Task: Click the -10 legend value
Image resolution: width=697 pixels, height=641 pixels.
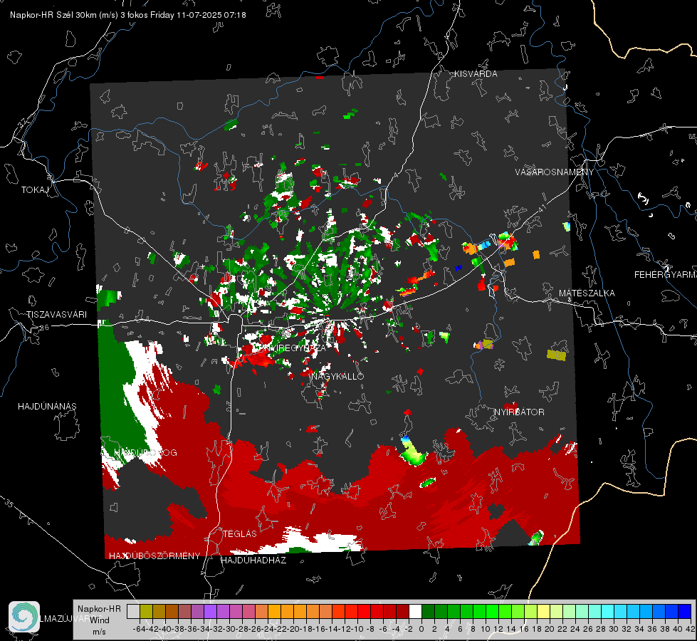Action: [357, 629]
